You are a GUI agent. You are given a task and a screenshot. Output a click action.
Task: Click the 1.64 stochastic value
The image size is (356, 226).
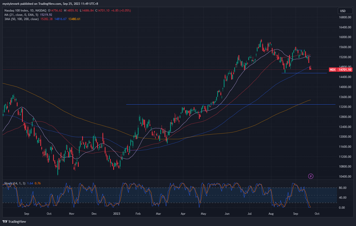30,183
